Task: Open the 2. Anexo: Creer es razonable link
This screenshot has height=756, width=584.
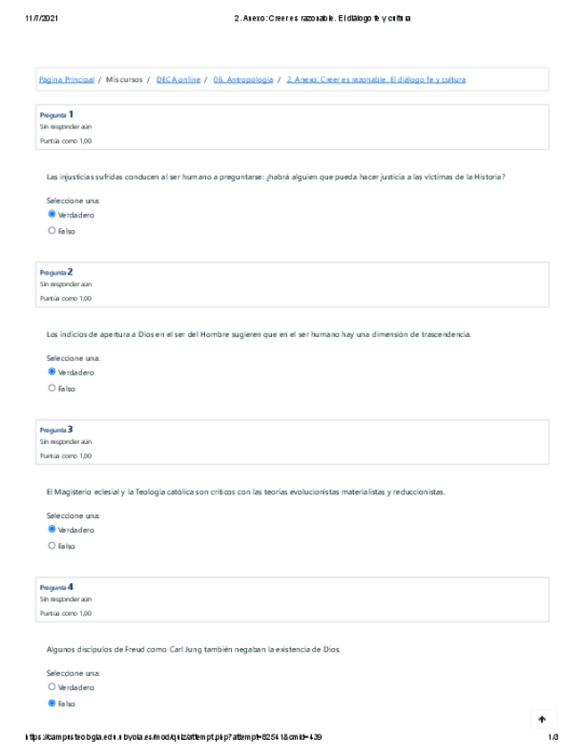Action: [x=375, y=79]
